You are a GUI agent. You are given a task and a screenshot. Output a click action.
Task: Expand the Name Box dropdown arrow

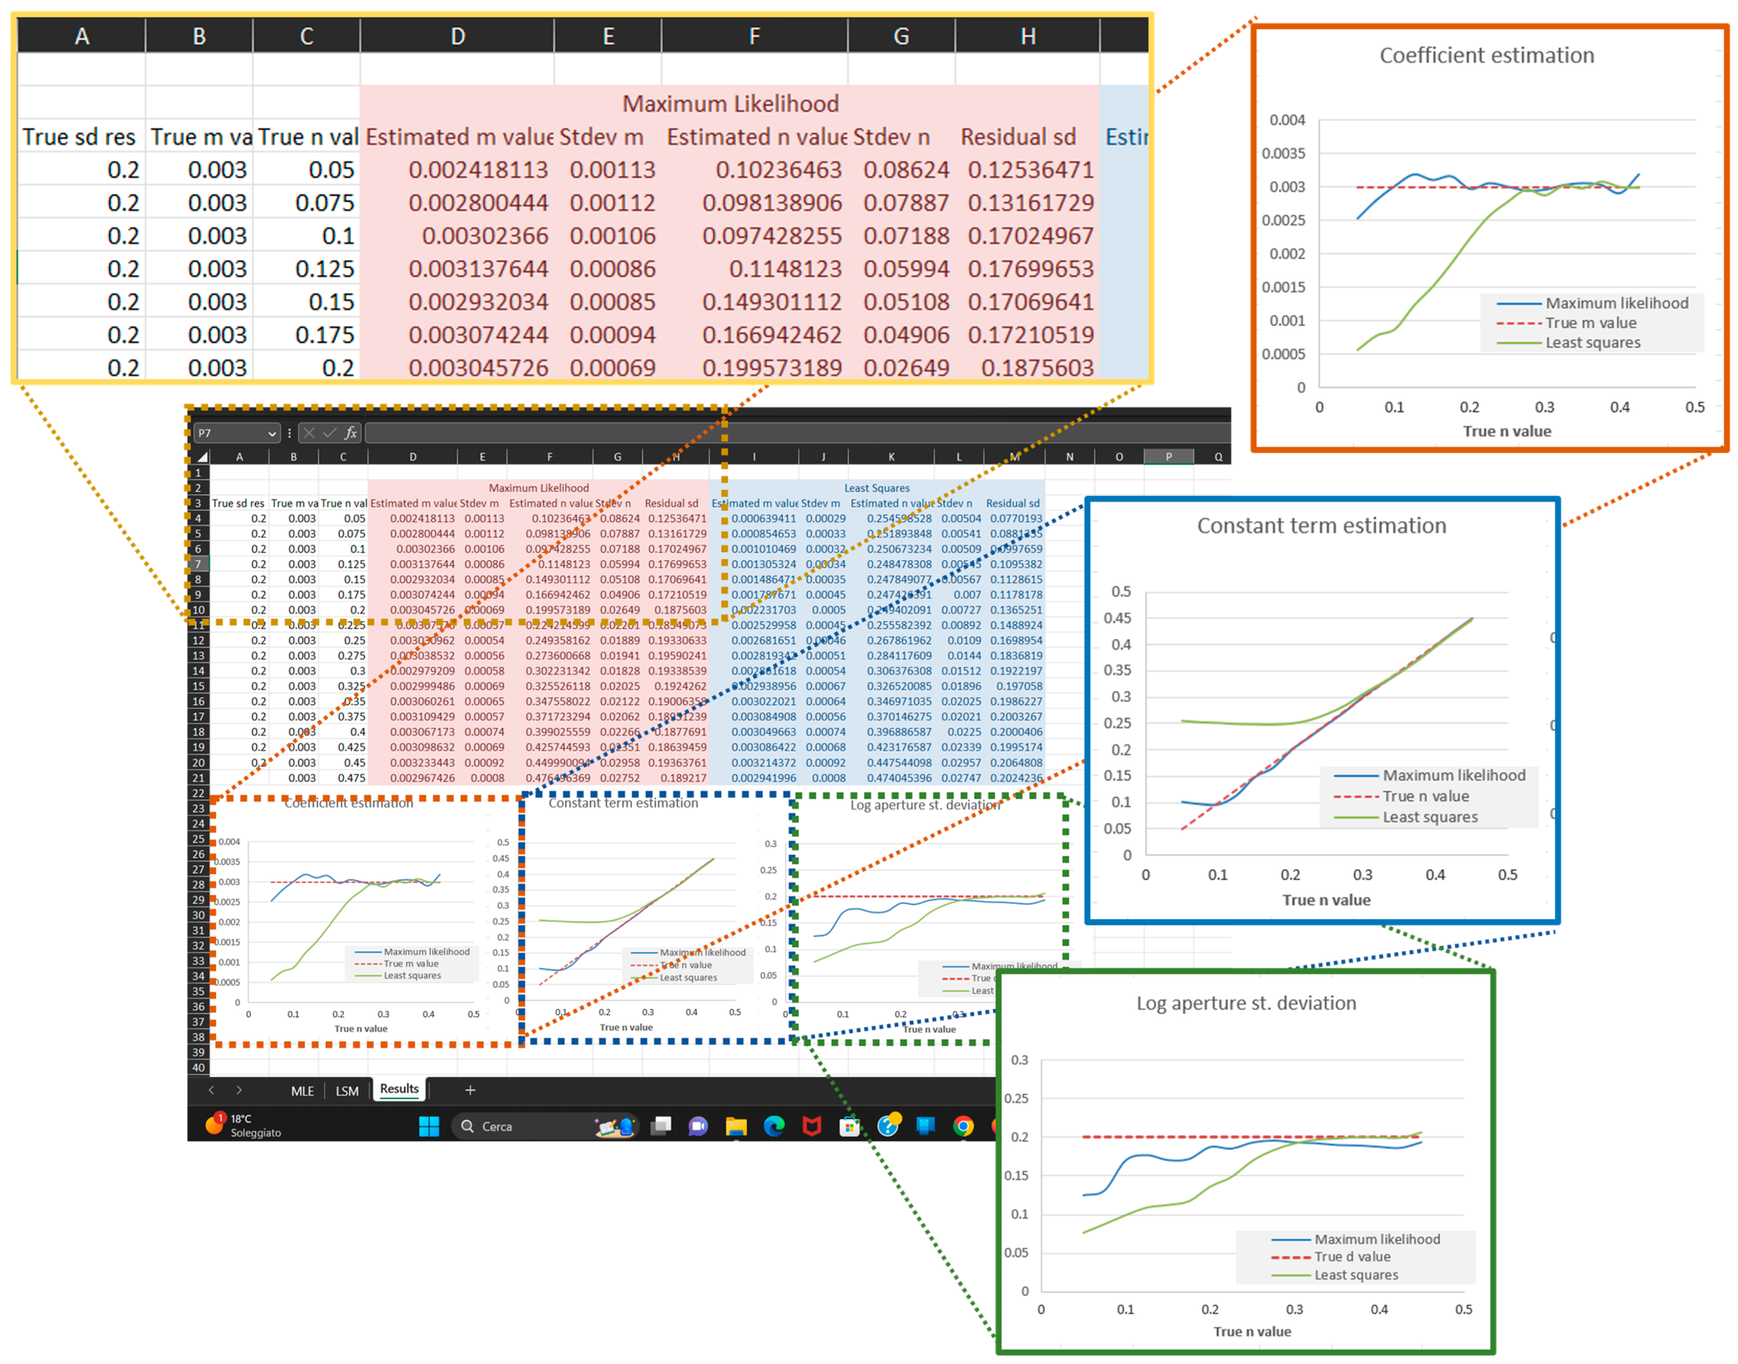(272, 434)
